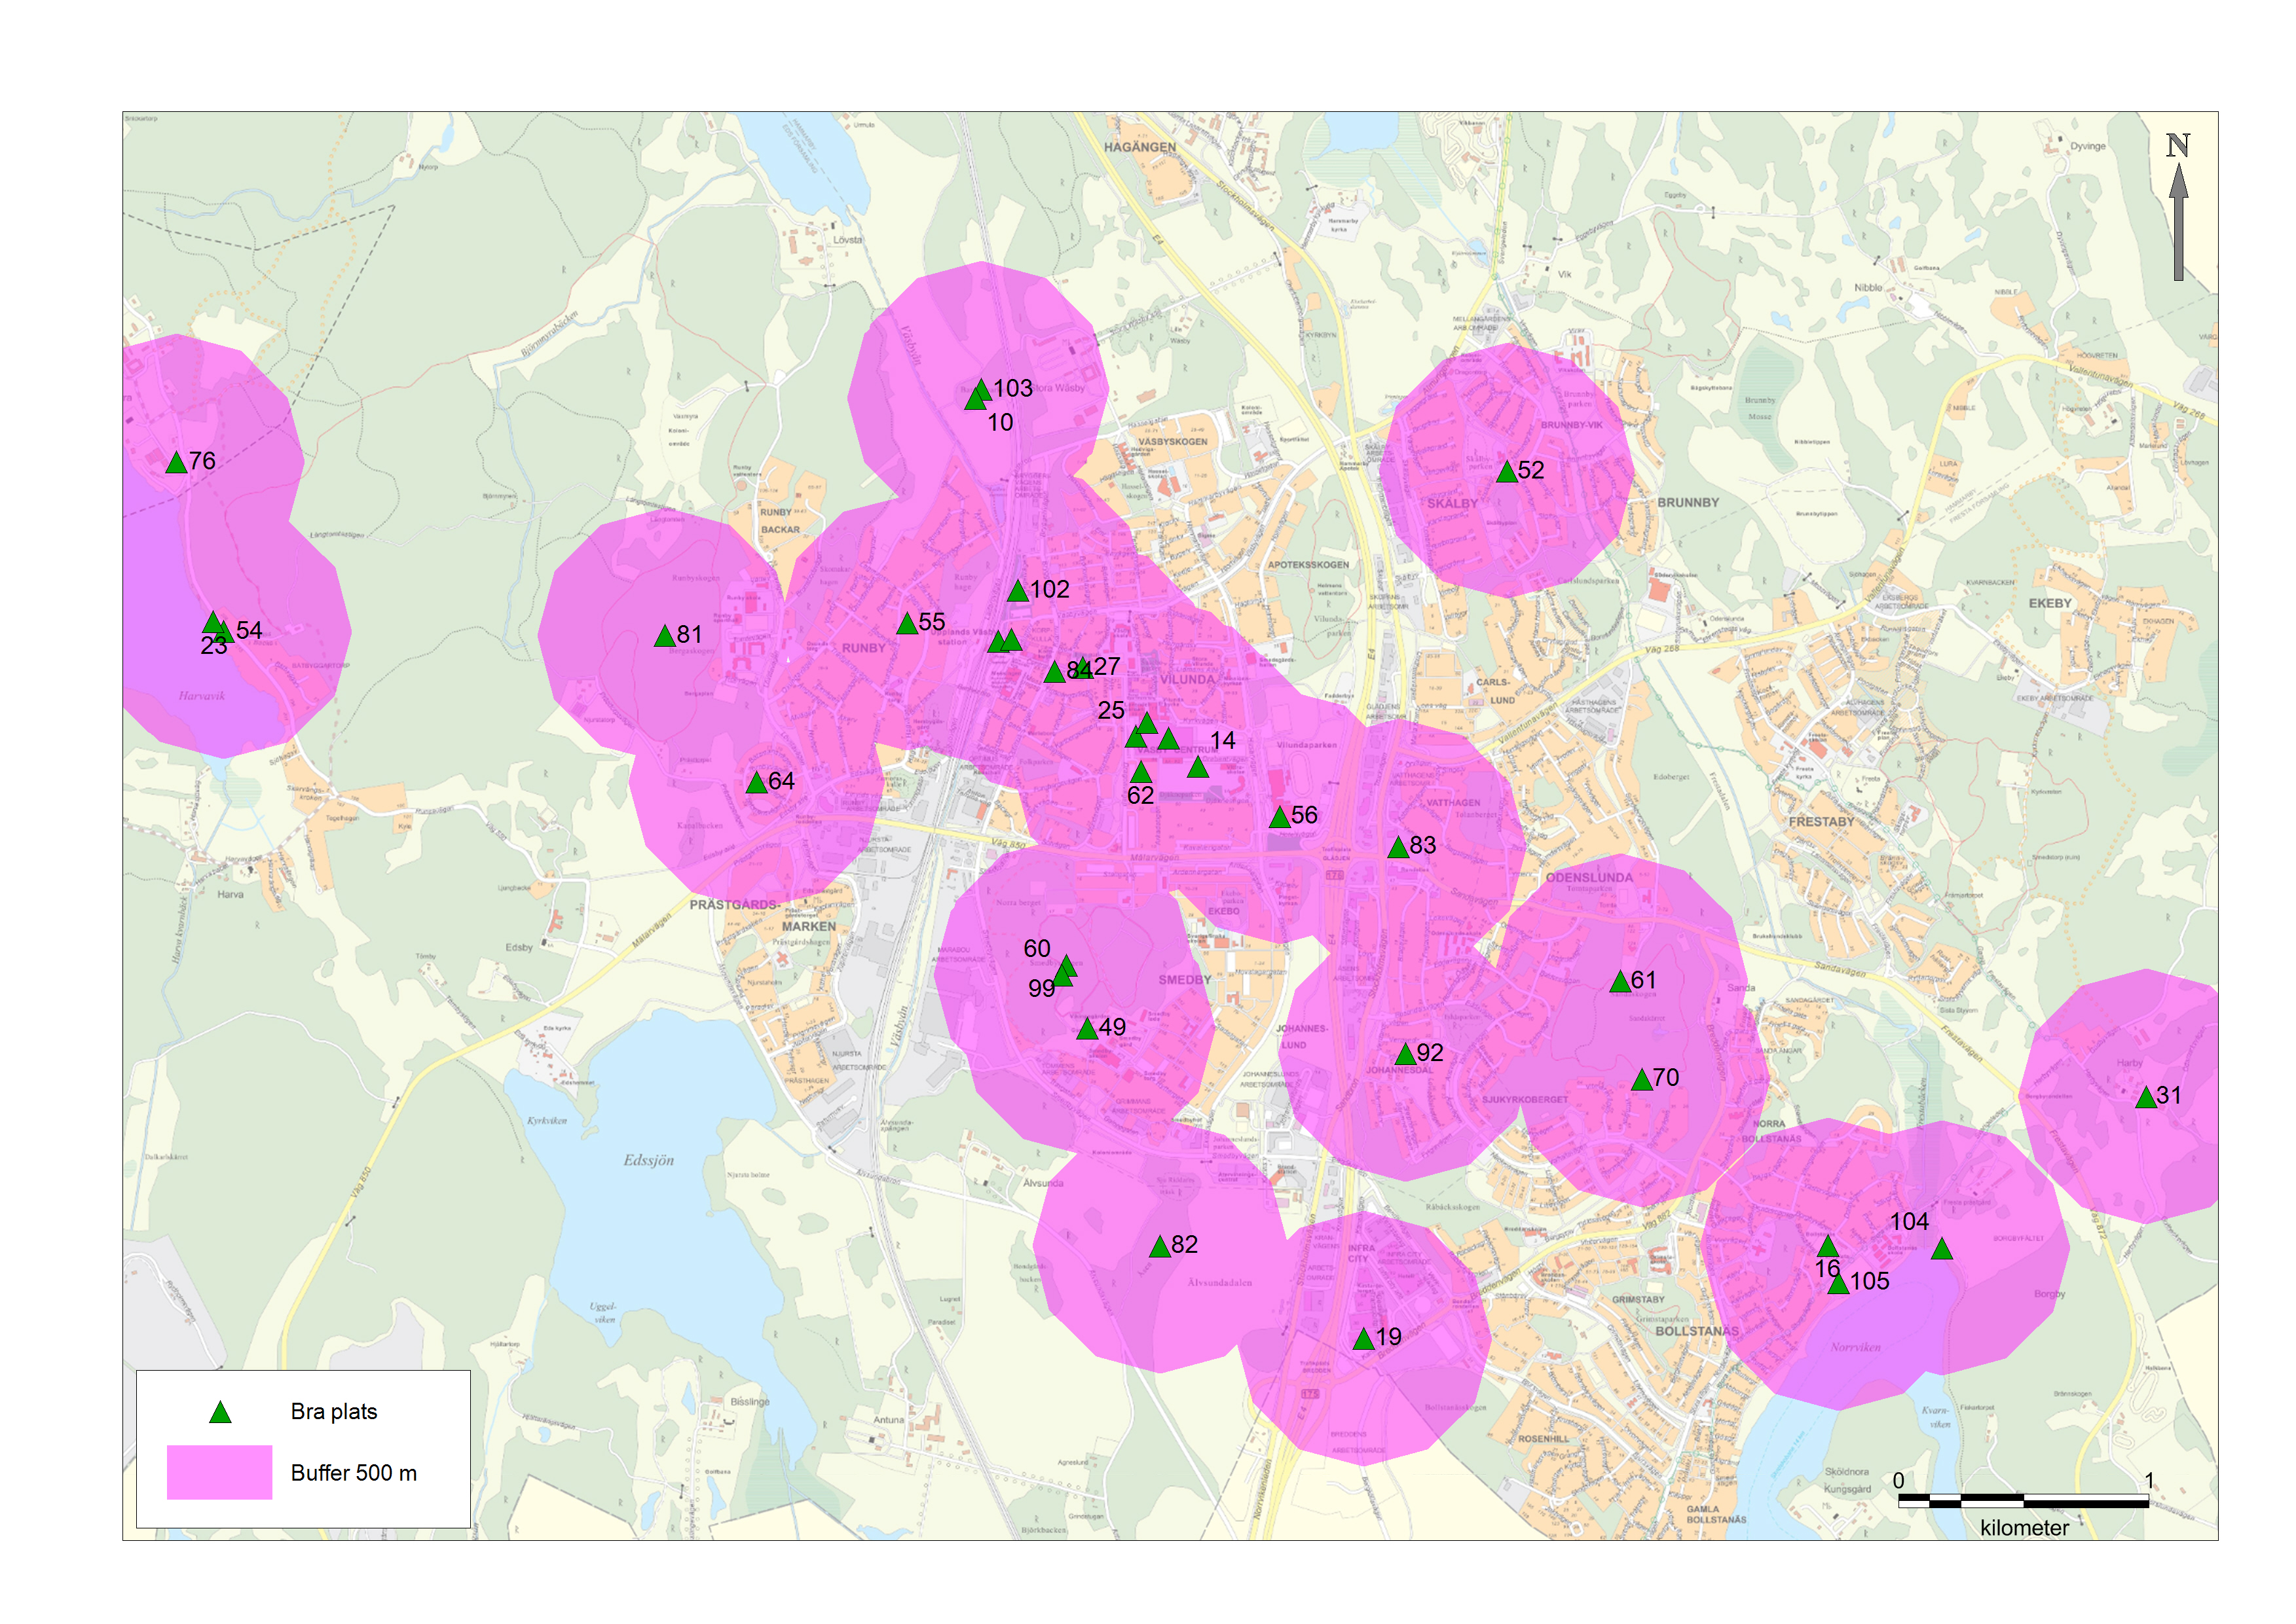Click the triangle marker labeled 81
This screenshot has height=1624, width=2296.
tap(664, 636)
